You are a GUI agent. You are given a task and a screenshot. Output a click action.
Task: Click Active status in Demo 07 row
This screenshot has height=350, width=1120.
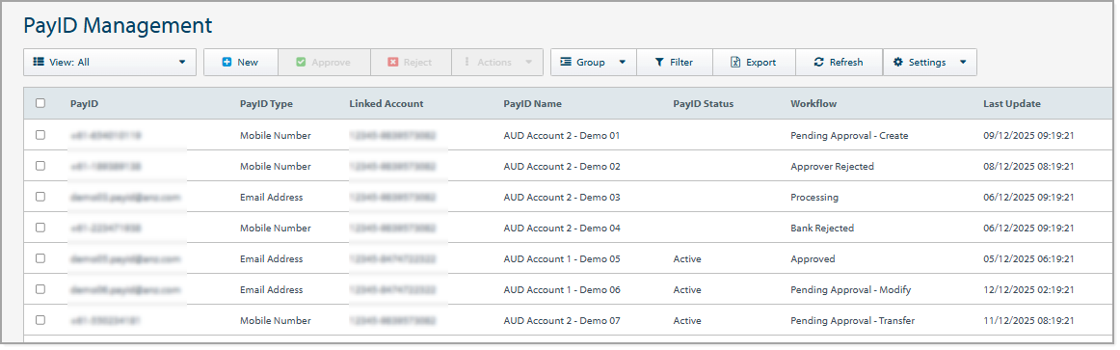pyautogui.click(x=687, y=321)
